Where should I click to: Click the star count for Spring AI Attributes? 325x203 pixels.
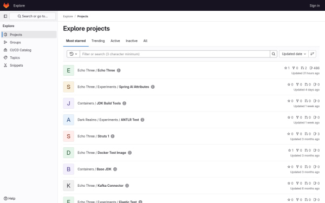pos(290,84)
